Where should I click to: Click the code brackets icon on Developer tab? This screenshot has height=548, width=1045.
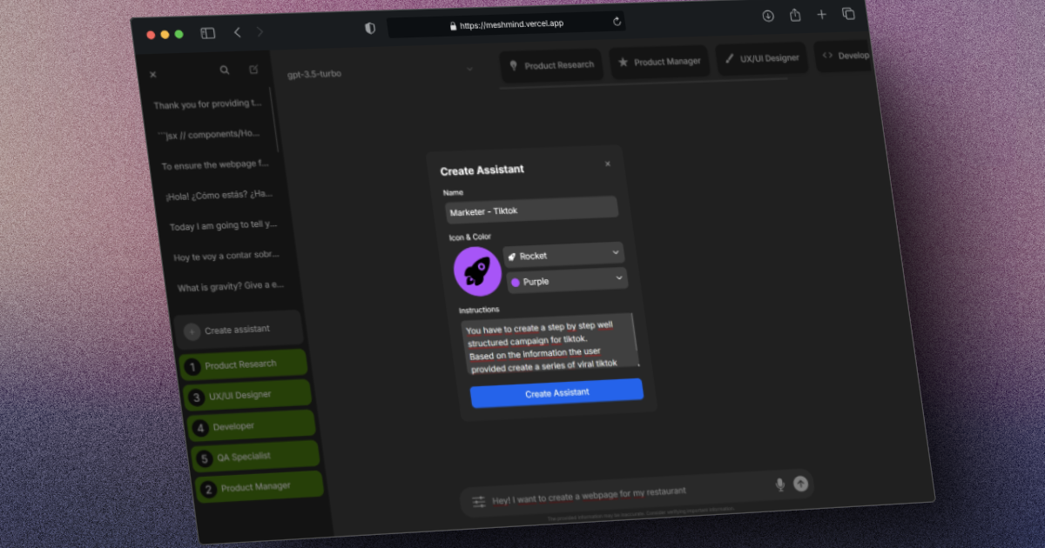(x=827, y=56)
